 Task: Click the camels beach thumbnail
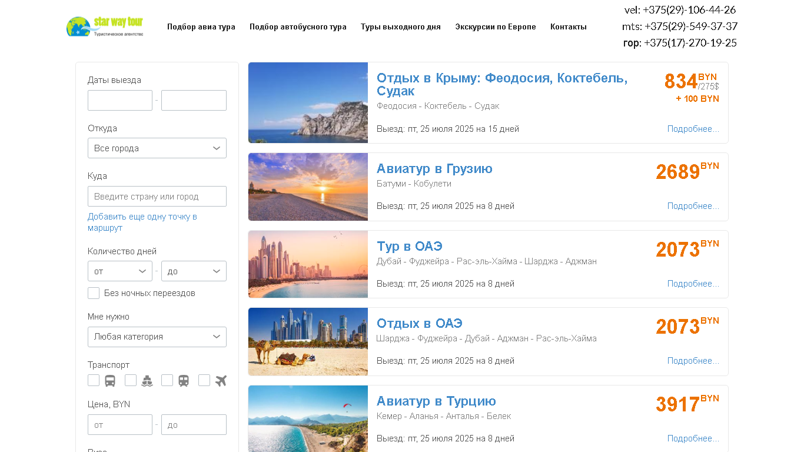(x=308, y=341)
